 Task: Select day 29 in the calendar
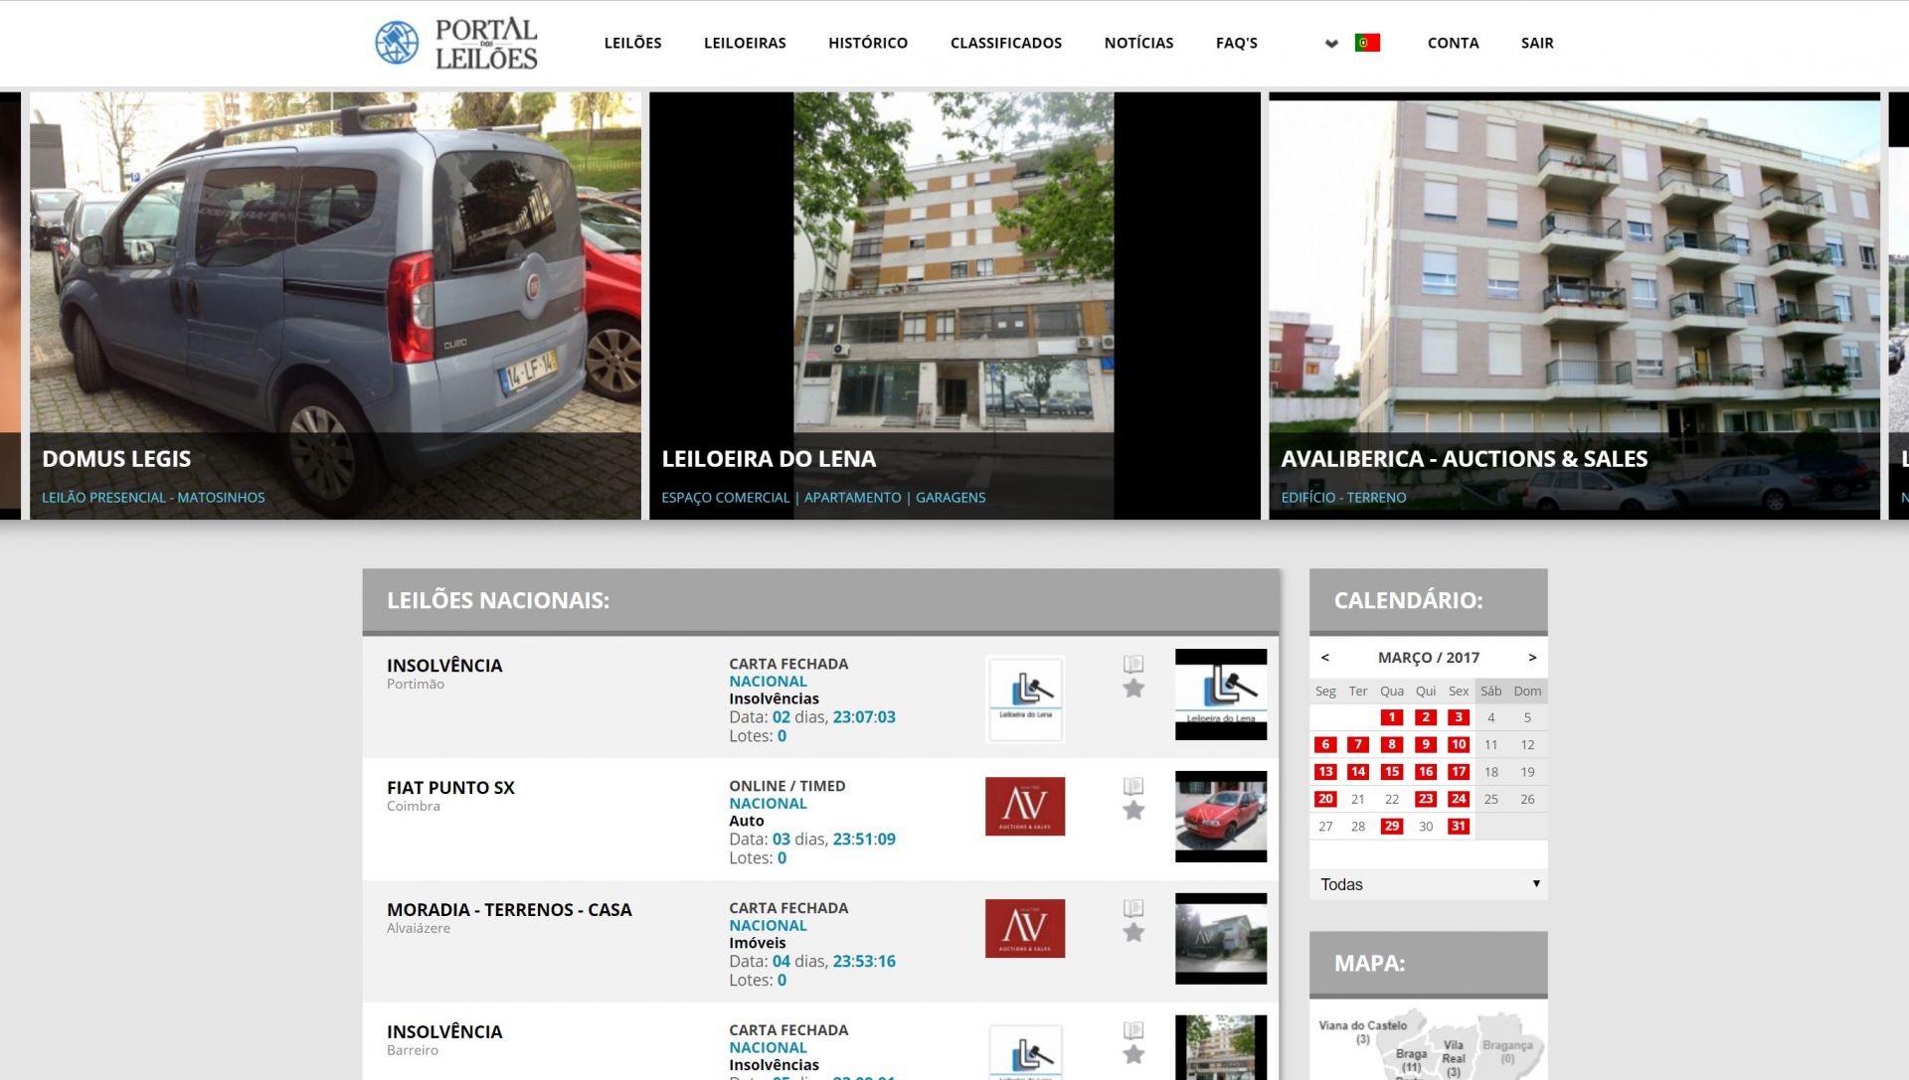click(1392, 827)
